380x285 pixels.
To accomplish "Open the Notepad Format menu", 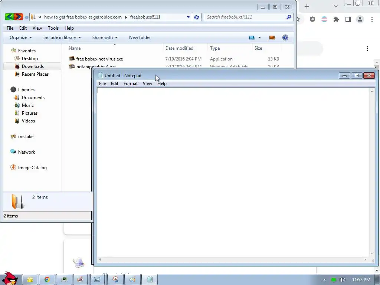I will (131, 83).
